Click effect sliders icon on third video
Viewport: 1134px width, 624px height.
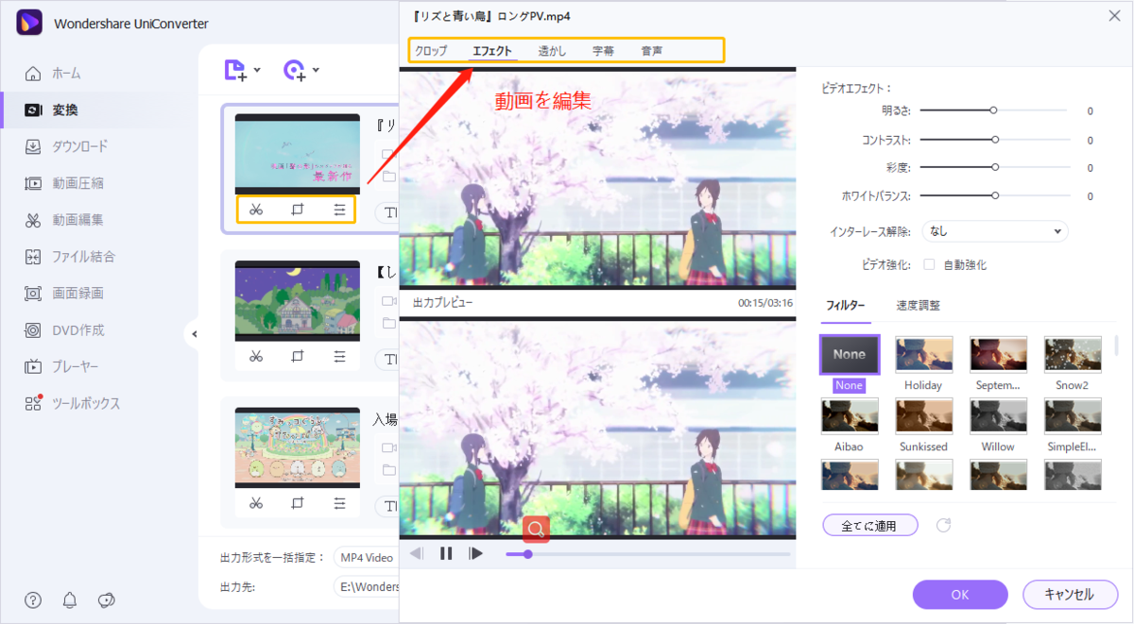coord(339,503)
